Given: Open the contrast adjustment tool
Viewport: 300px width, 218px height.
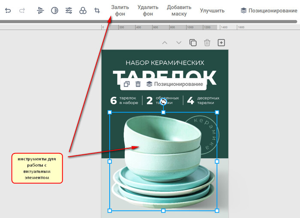Looking at the screenshot, I should (x=54, y=11).
